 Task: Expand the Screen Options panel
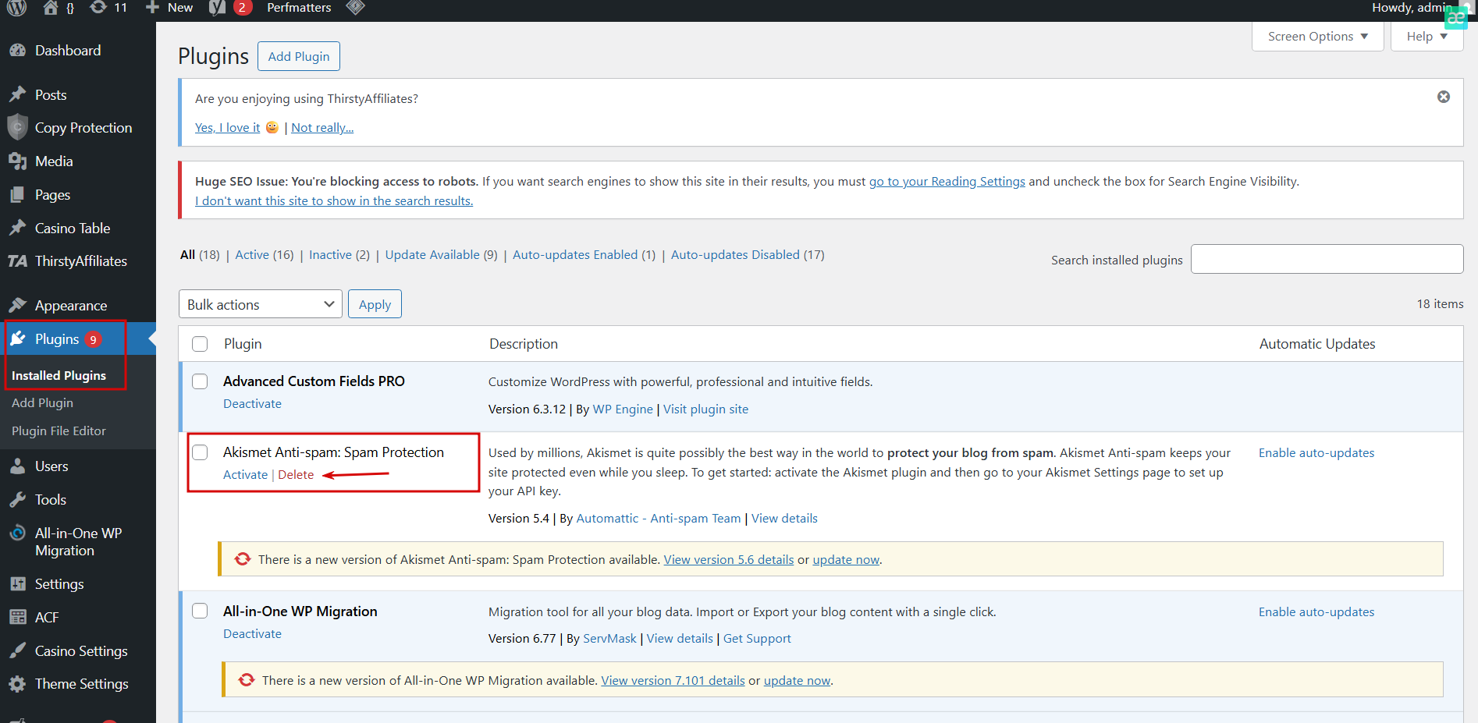(x=1317, y=37)
